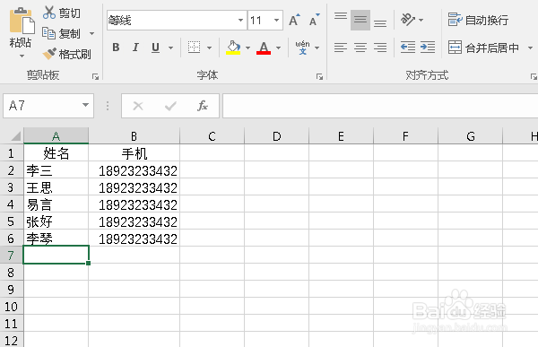Open the font size dropdown
538x347 pixels.
tap(276, 21)
